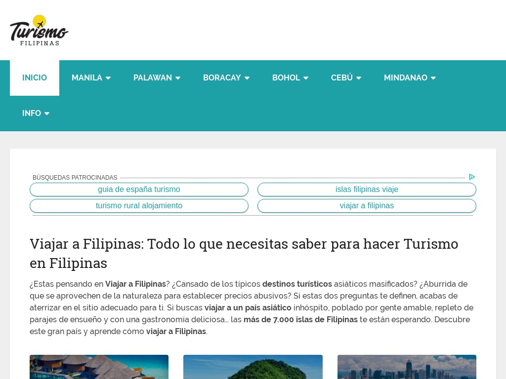Select the INICIO menu item
Image resolution: width=506 pixels, height=379 pixels.
35,77
